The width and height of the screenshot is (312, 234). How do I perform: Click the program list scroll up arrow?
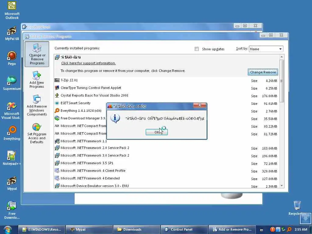pos(282,57)
